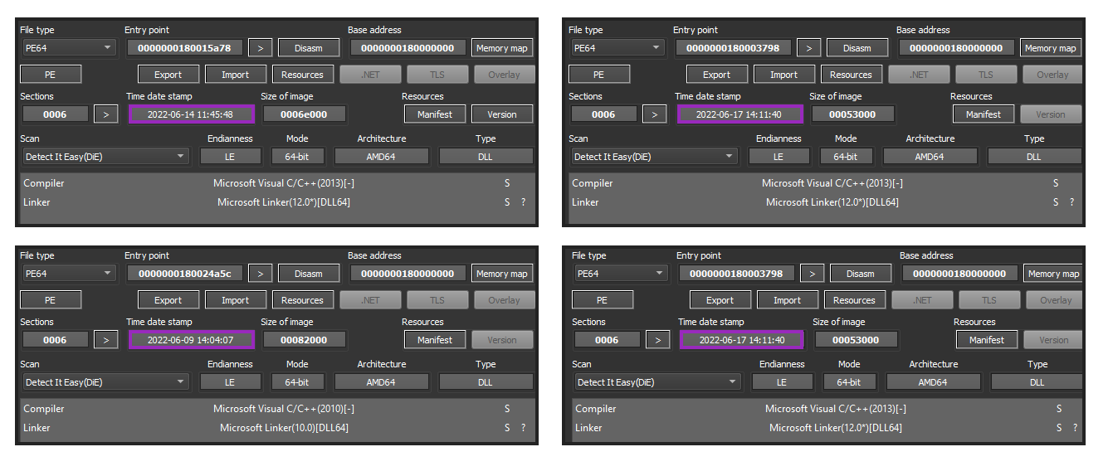Open the Manifest in the 2022-06-09 14:04:07 panel
1113x476 pixels.
click(x=435, y=340)
